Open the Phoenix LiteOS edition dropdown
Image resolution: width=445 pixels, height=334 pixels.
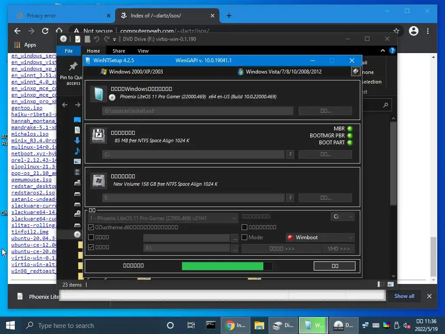[163, 218]
